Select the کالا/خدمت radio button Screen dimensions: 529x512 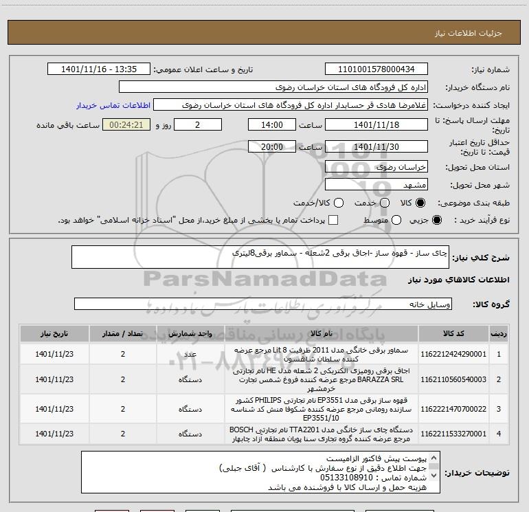(x=339, y=203)
